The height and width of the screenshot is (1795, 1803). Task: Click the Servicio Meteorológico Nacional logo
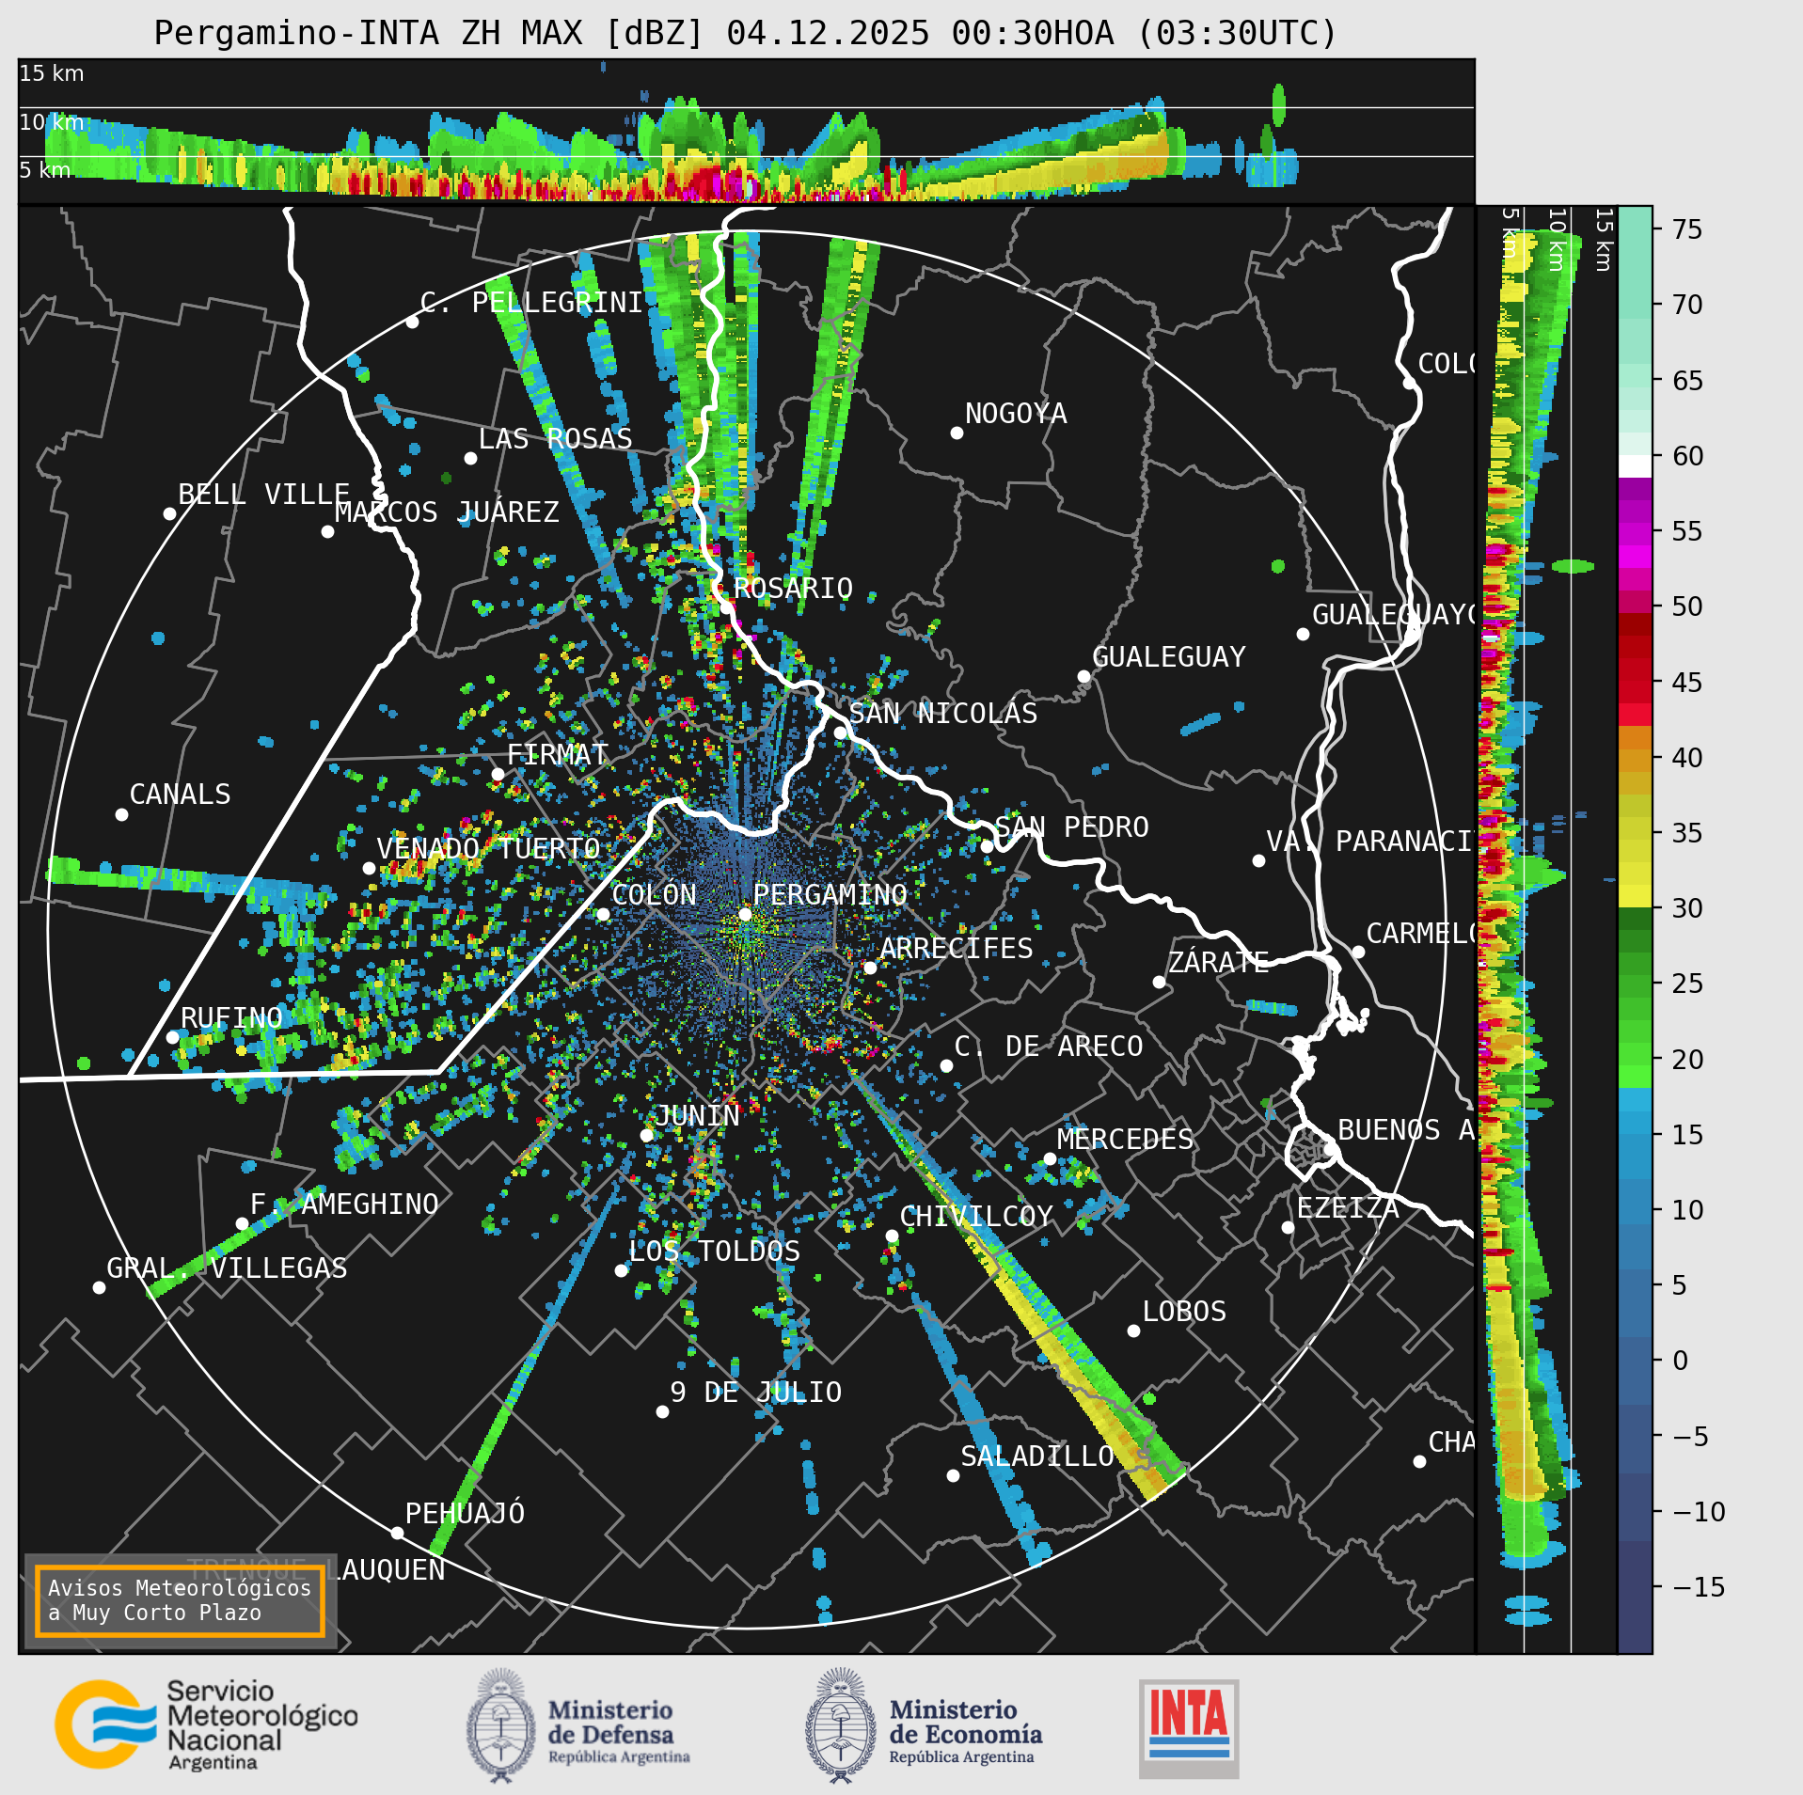(207, 1725)
